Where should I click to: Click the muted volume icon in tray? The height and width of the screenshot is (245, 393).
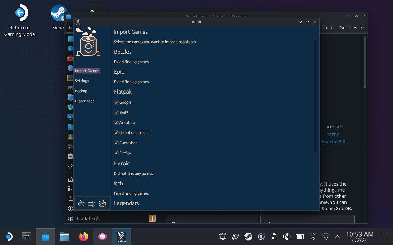287,237
